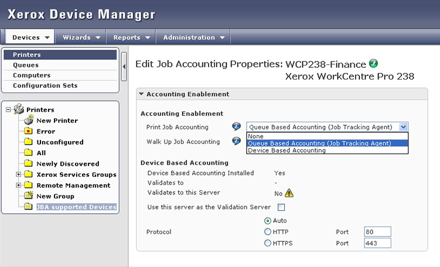Go to Configuration Sets section
The image size is (440, 267).
pyautogui.click(x=60, y=85)
